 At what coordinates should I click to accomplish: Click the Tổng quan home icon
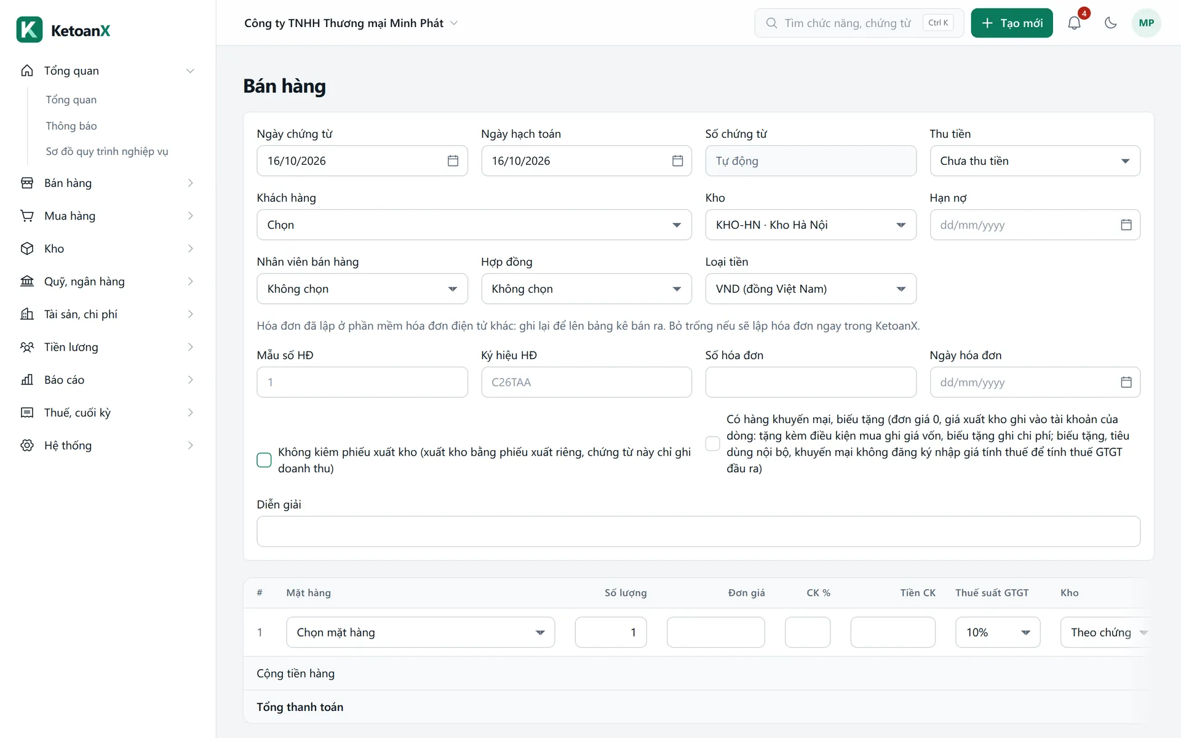(27, 71)
